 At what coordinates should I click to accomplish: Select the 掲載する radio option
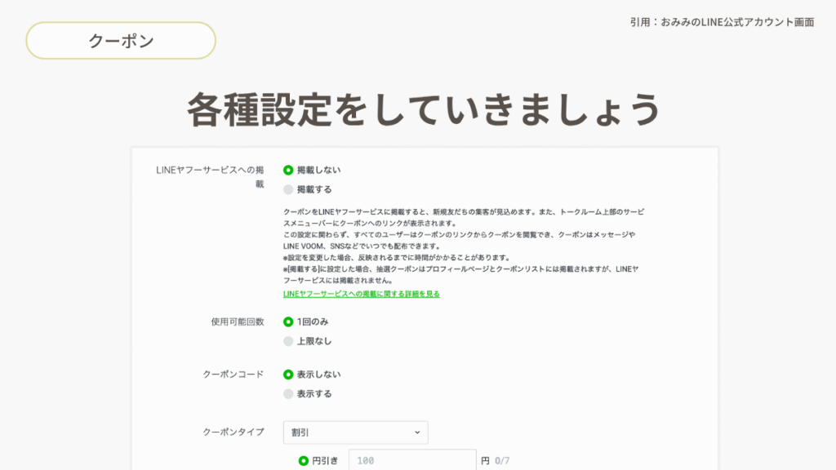(288, 189)
